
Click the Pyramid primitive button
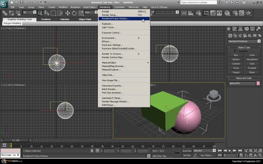252,68
